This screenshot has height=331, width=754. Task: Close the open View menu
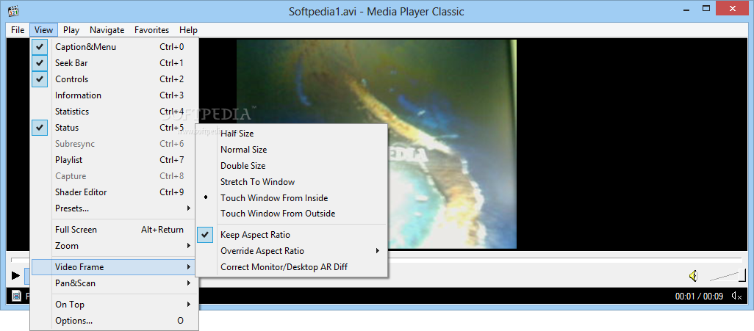[44, 30]
